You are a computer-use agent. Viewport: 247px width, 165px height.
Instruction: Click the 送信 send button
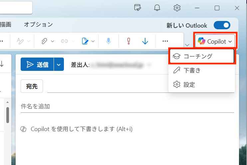37,64
